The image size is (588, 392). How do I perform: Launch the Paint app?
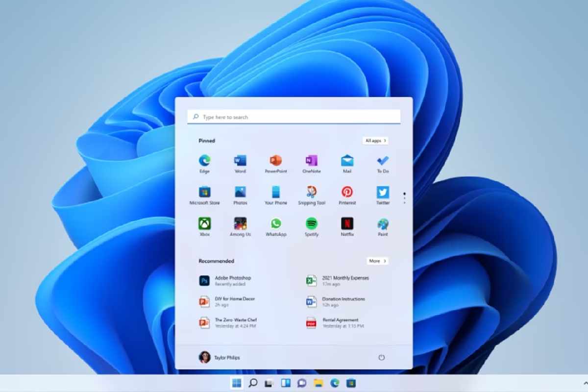383,227
